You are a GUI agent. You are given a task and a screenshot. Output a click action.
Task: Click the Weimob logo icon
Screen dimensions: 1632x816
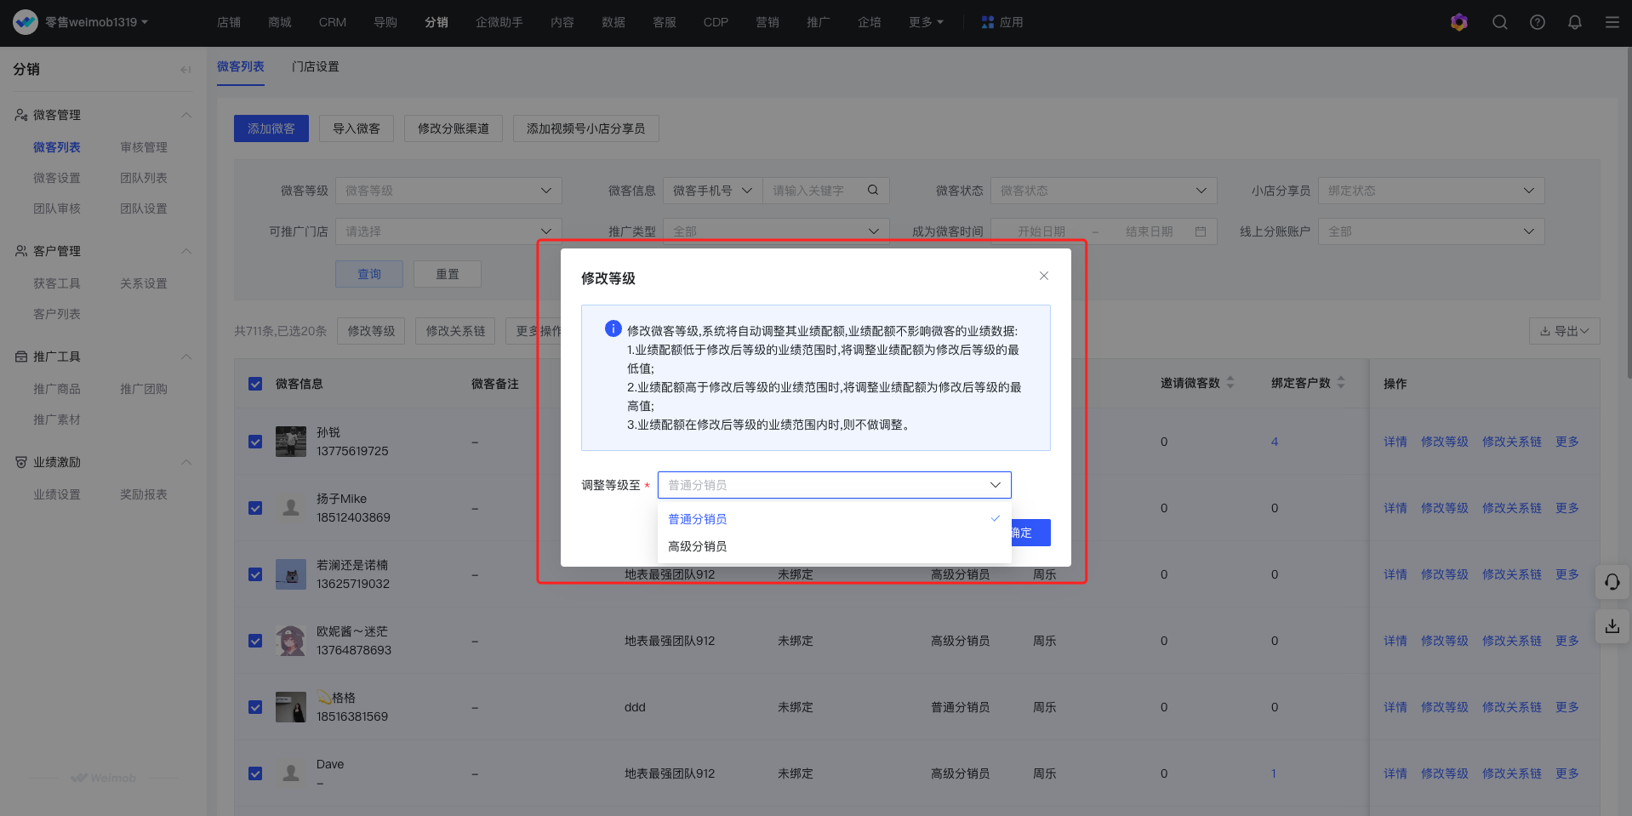26,22
